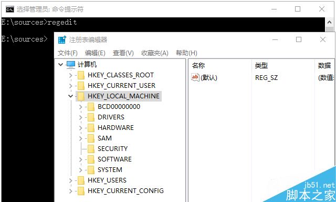Expand the SOFTWARE key
This screenshot has height=202, width=336.
click(x=80, y=159)
